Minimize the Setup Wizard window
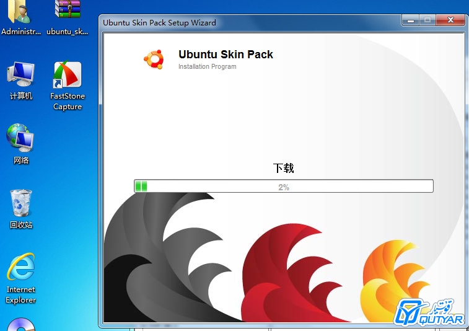The width and height of the screenshot is (469, 331). click(x=410, y=20)
